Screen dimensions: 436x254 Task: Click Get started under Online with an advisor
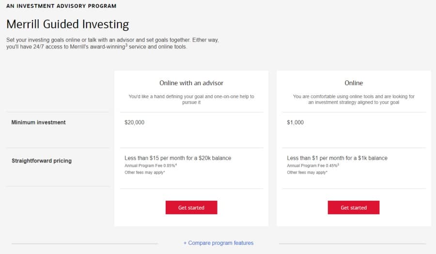tap(191, 208)
